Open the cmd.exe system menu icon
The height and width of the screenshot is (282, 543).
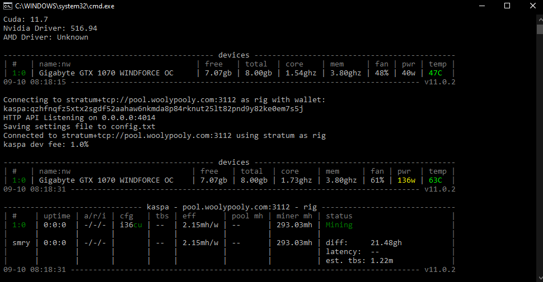pyautogui.click(x=8, y=6)
